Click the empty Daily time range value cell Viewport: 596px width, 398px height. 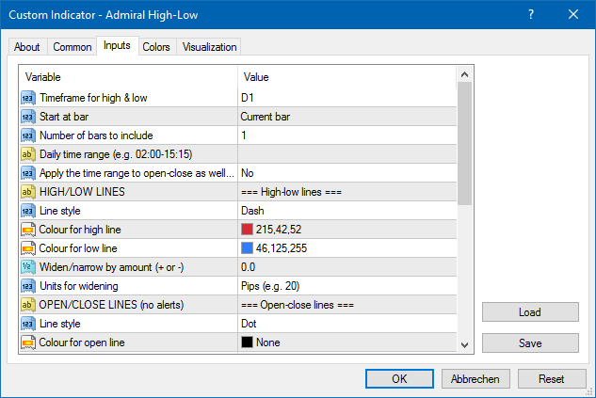347,154
